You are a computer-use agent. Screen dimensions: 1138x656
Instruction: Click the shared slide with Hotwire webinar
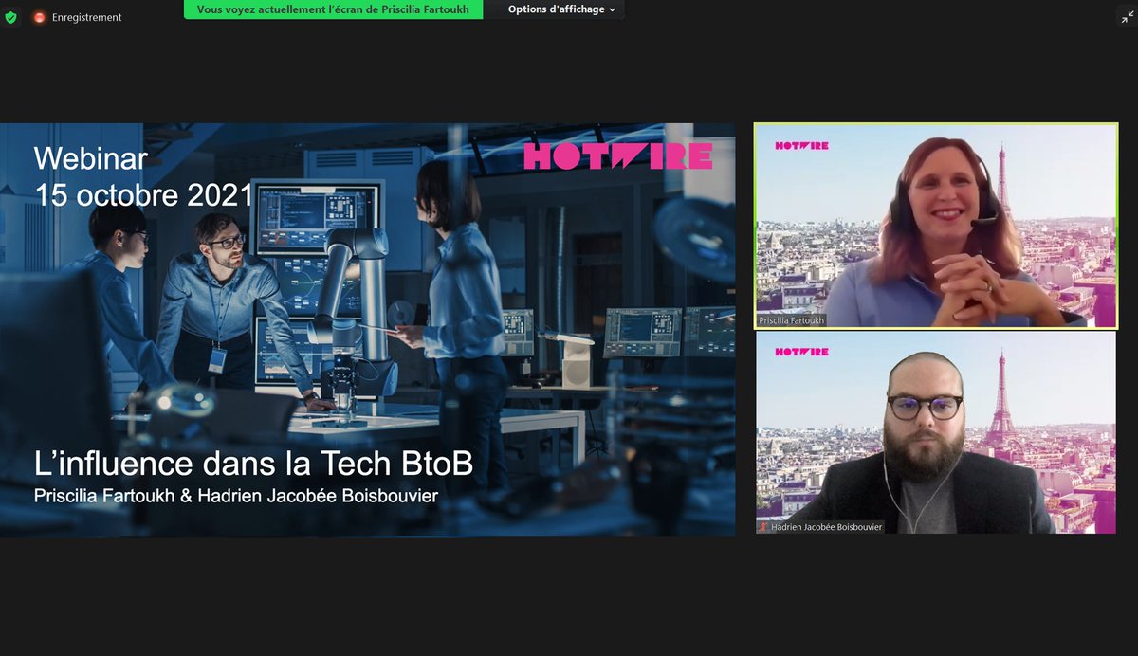(x=367, y=329)
